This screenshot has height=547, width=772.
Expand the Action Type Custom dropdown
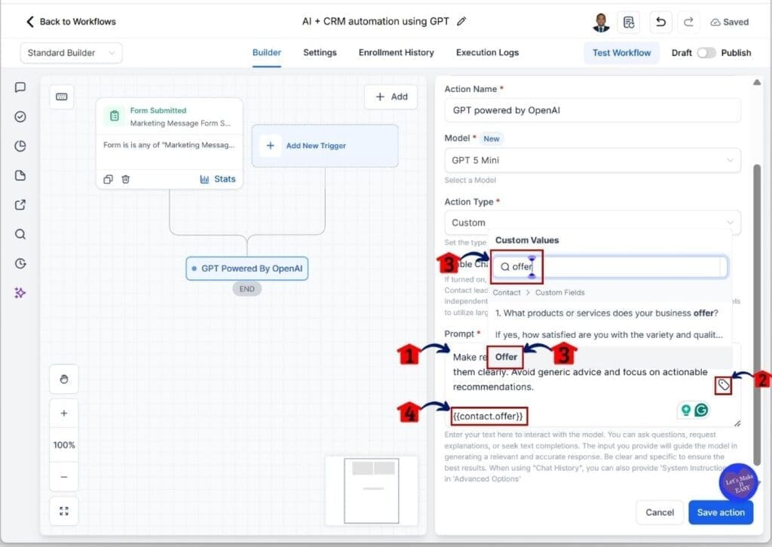592,223
